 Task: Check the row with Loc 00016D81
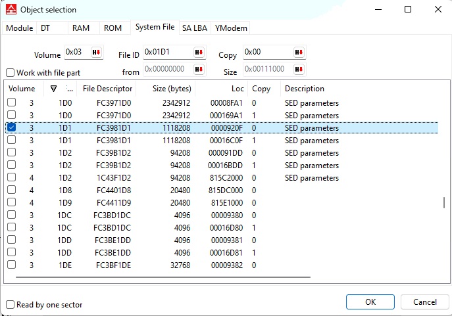tap(12, 252)
